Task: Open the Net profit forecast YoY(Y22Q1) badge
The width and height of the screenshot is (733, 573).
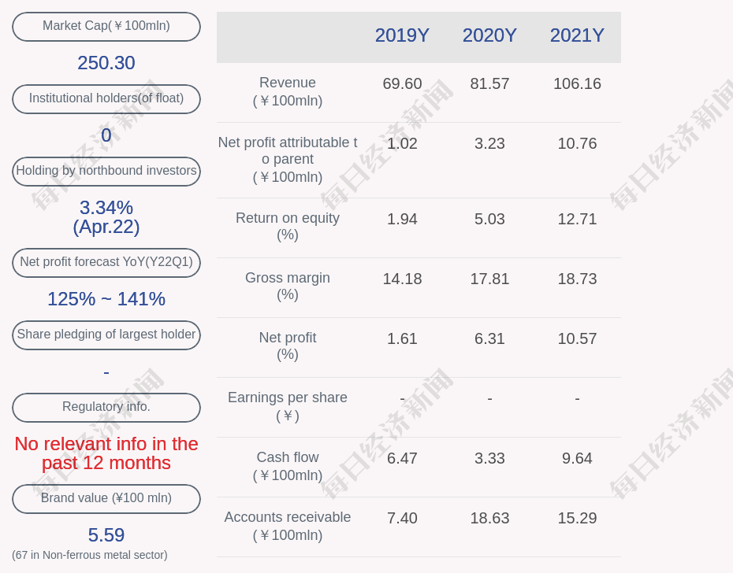Action: 106,262
